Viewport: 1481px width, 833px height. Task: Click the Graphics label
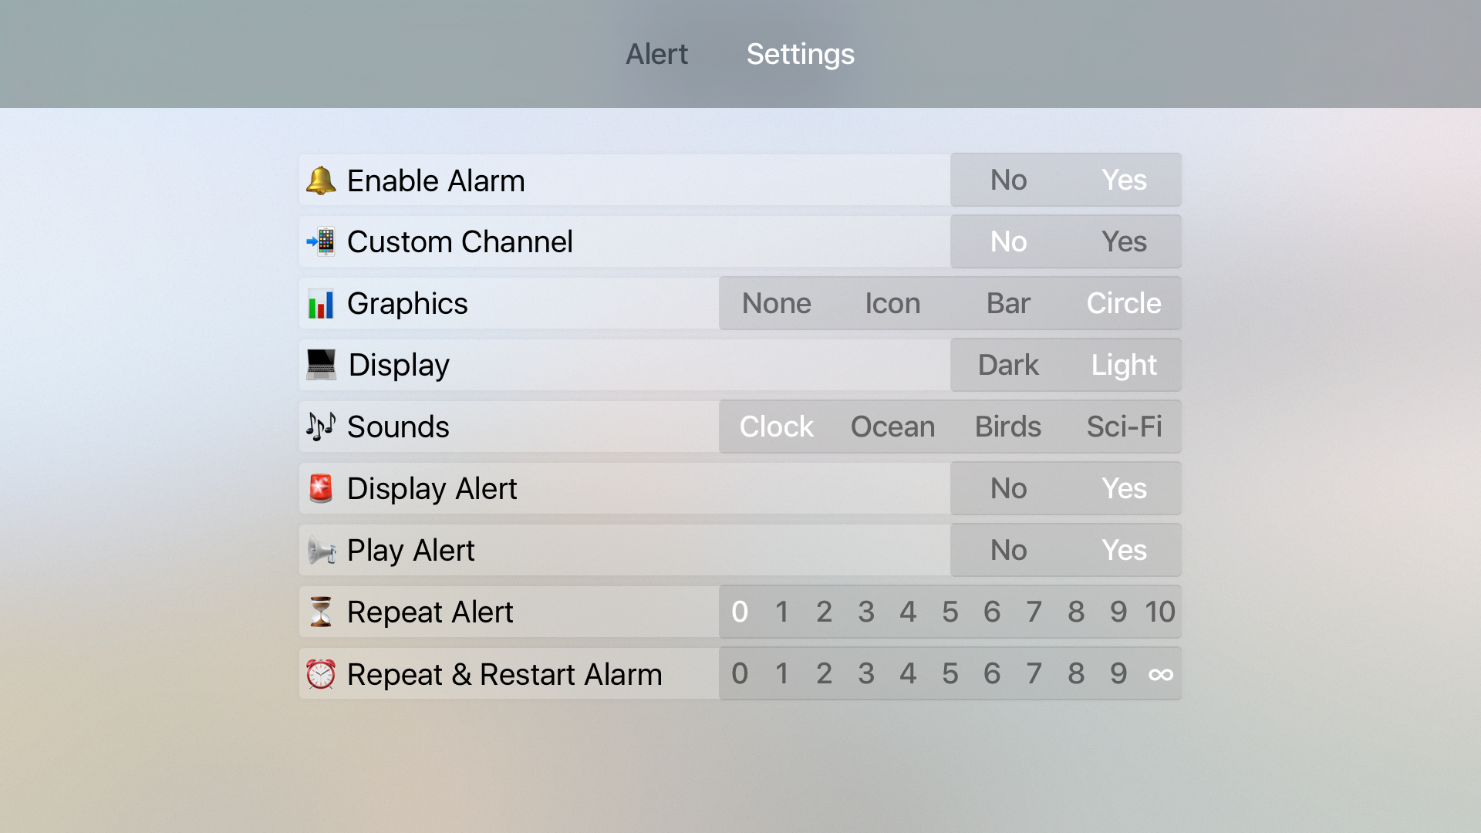(x=407, y=304)
